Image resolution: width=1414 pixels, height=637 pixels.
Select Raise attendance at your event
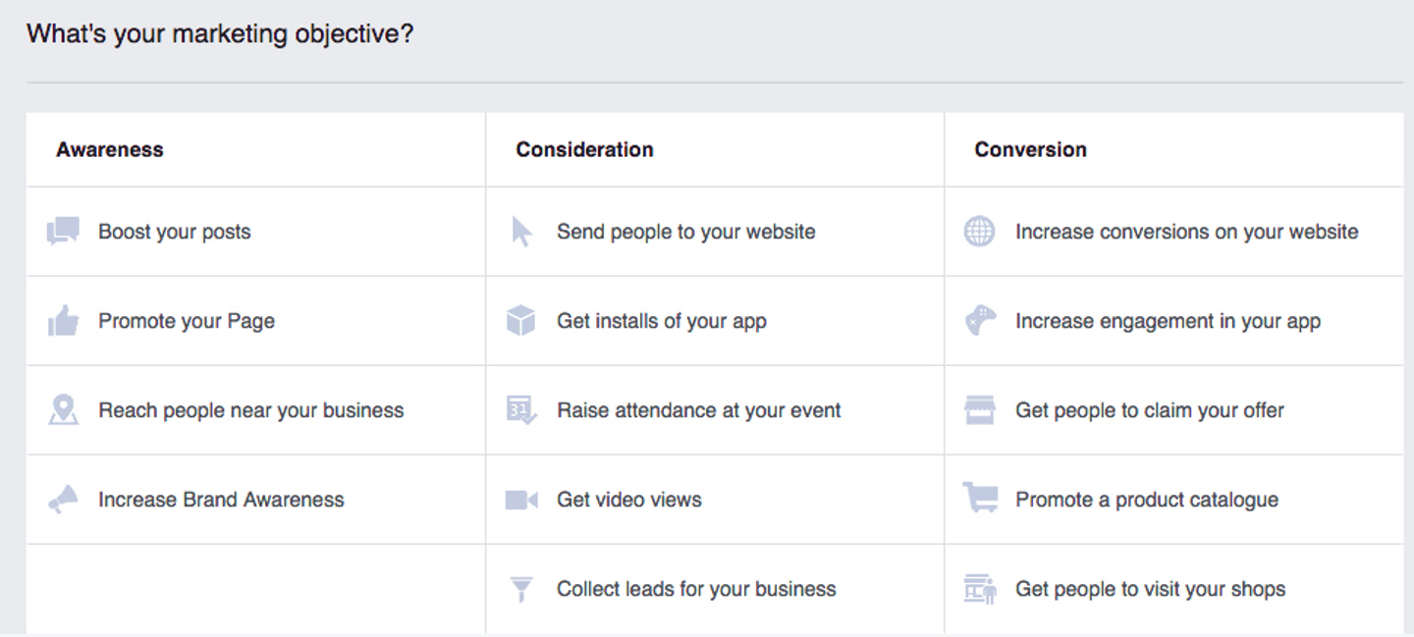[x=698, y=410]
